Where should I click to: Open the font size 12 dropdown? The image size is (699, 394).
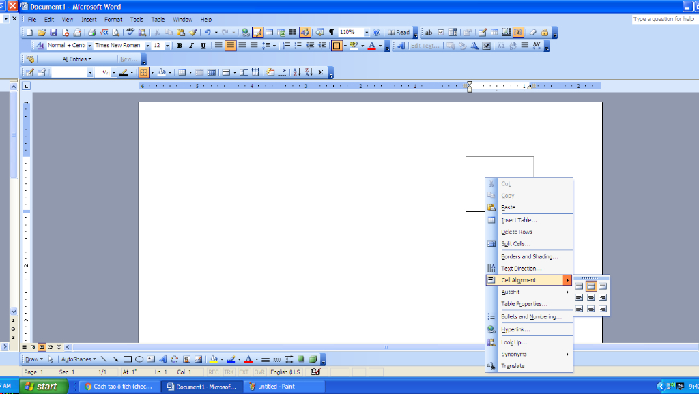tap(167, 46)
